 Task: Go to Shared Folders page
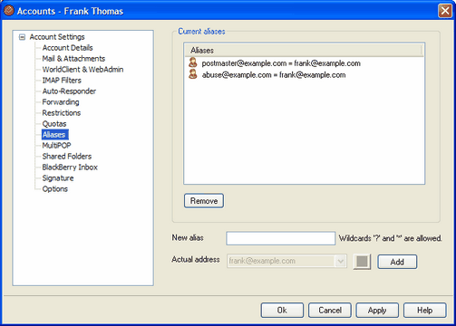[x=67, y=157]
